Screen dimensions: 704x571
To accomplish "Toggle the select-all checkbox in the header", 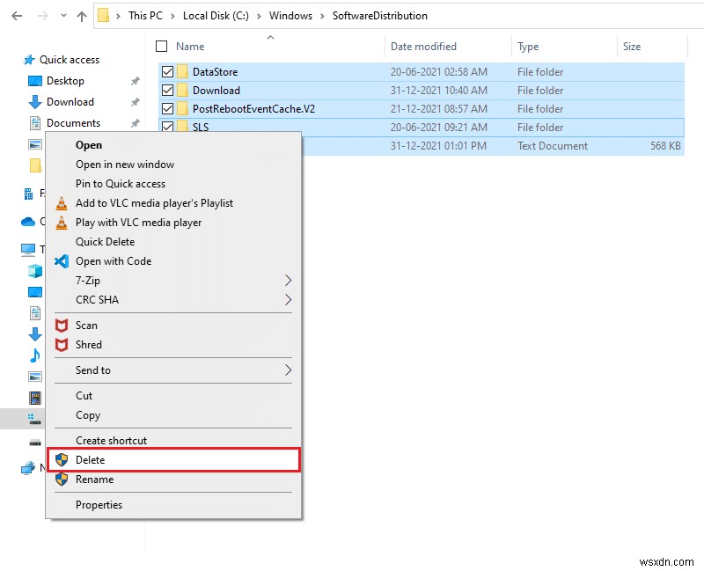I will 162,47.
